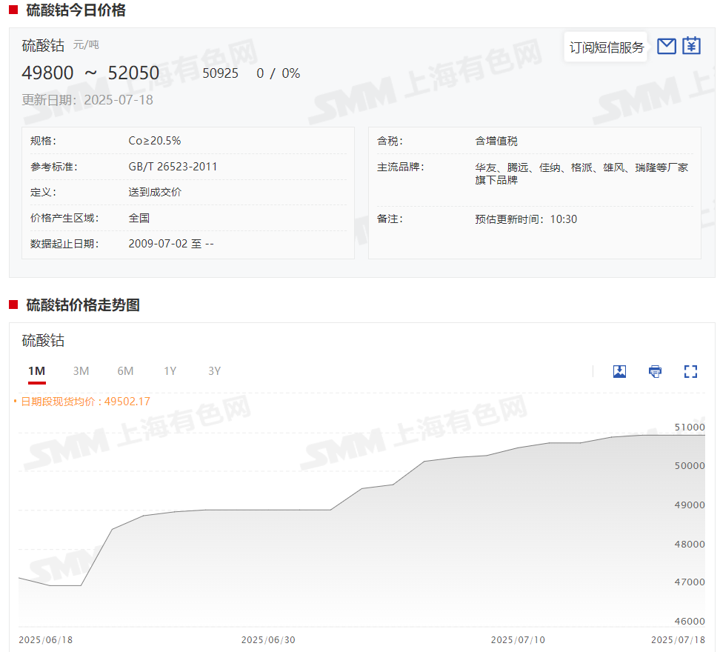Image resolution: width=720 pixels, height=652 pixels.
Task: Click the 2025/06/30 x-axis date label
Action: pyautogui.click(x=268, y=639)
